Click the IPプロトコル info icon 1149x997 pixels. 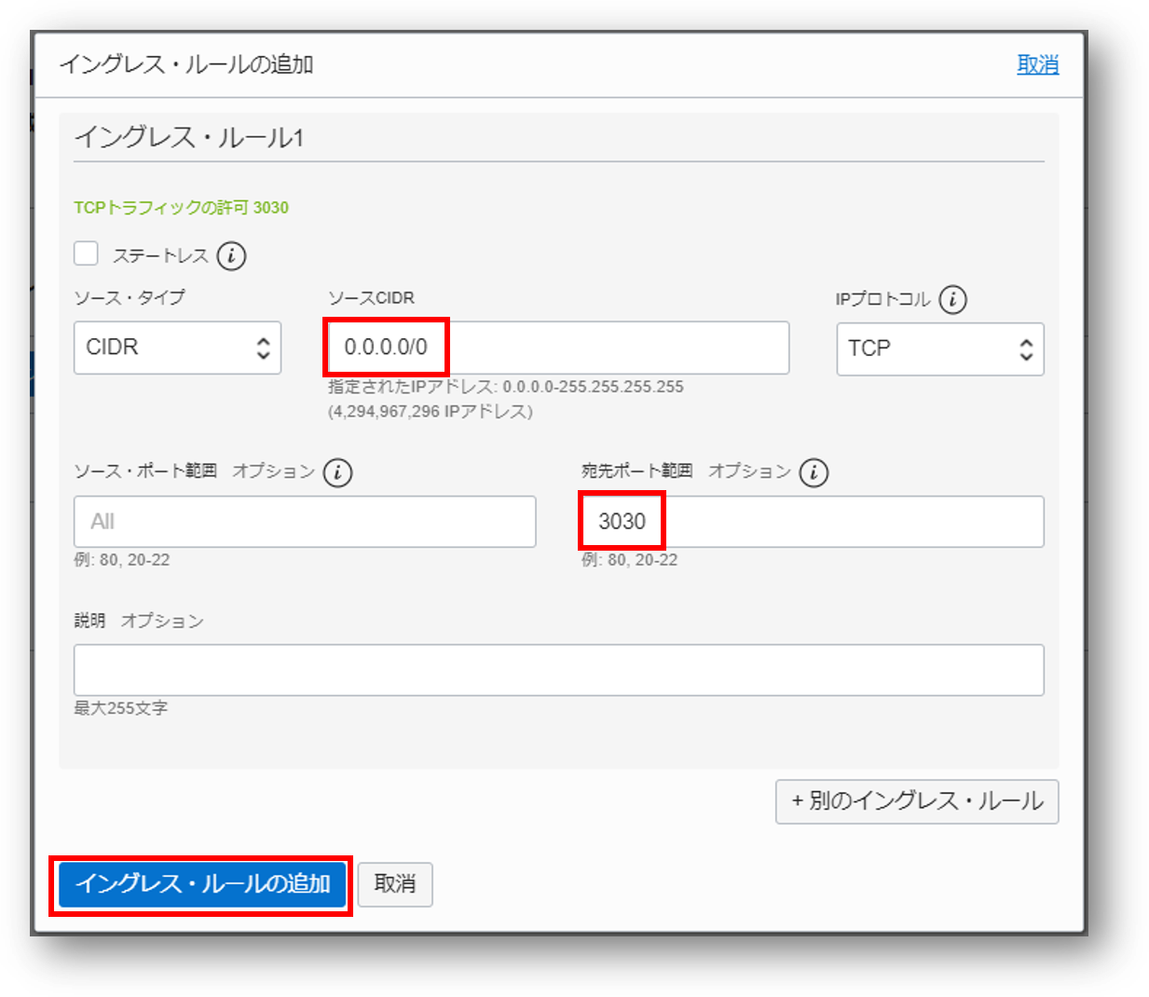pos(952,299)
